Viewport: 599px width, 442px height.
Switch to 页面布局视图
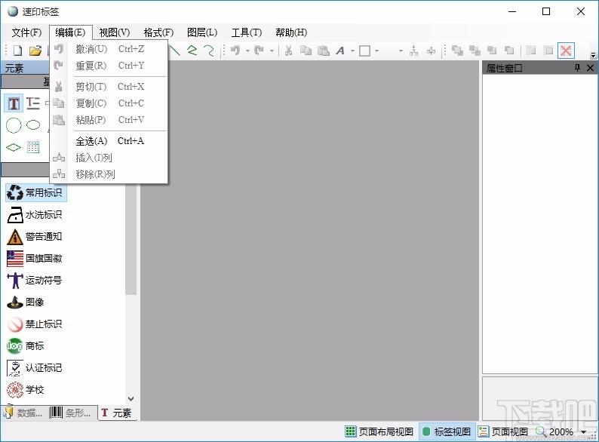click(x=379, y=431)
